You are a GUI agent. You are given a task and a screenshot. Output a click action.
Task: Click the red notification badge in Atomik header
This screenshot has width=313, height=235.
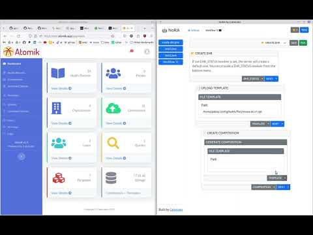click(132, 51)
